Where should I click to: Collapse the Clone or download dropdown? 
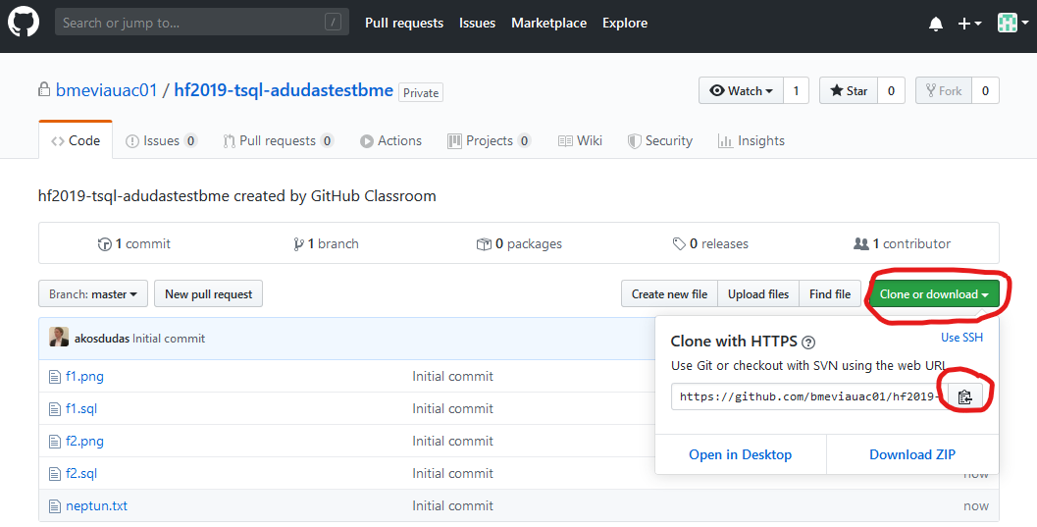[x=934, y=294]
